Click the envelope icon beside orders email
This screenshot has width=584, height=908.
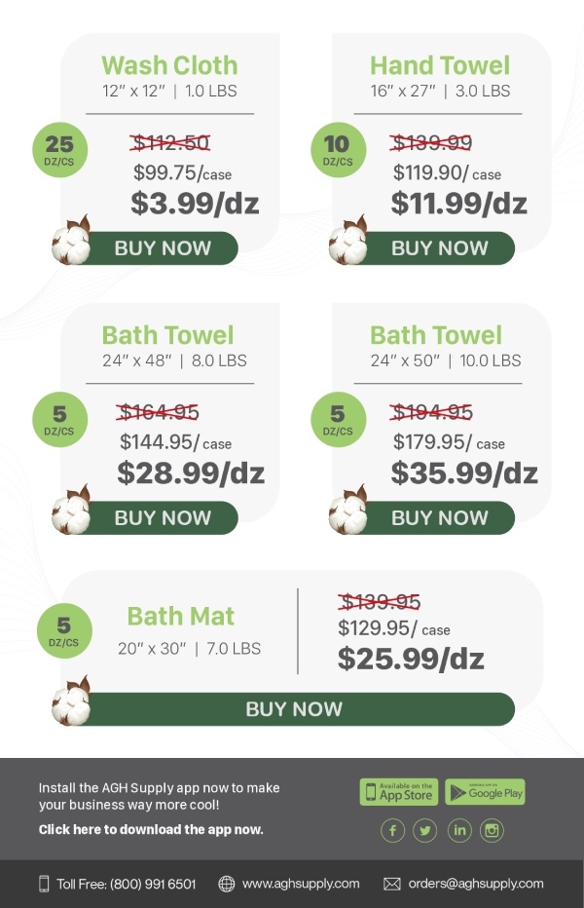392,884
